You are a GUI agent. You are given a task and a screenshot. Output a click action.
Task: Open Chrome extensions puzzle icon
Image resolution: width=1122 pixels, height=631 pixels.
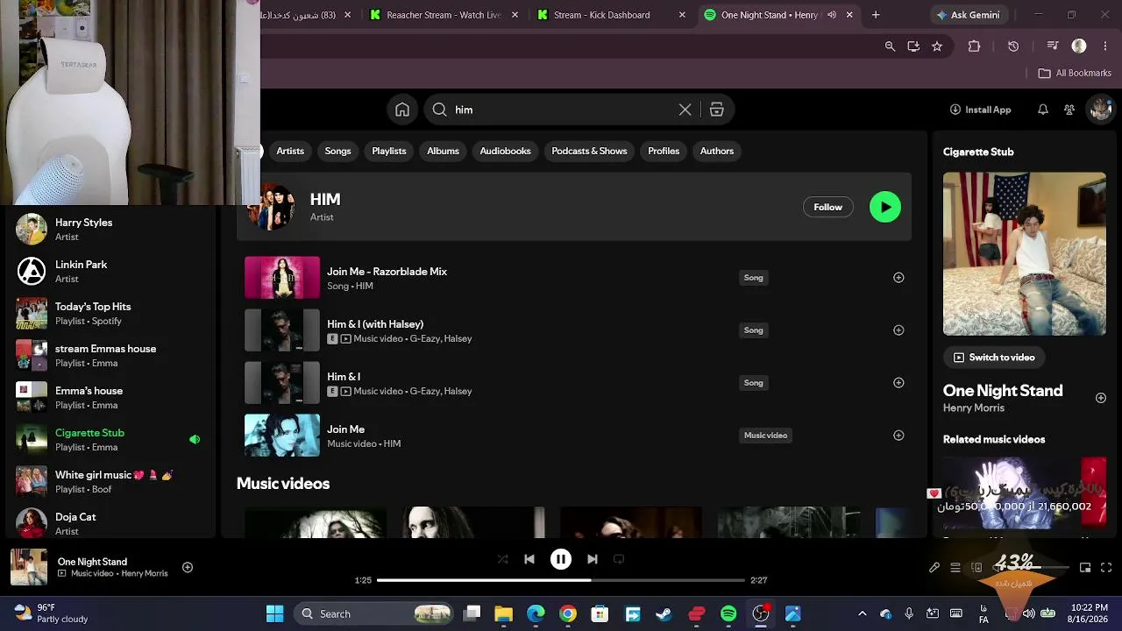tap(974, 46)
